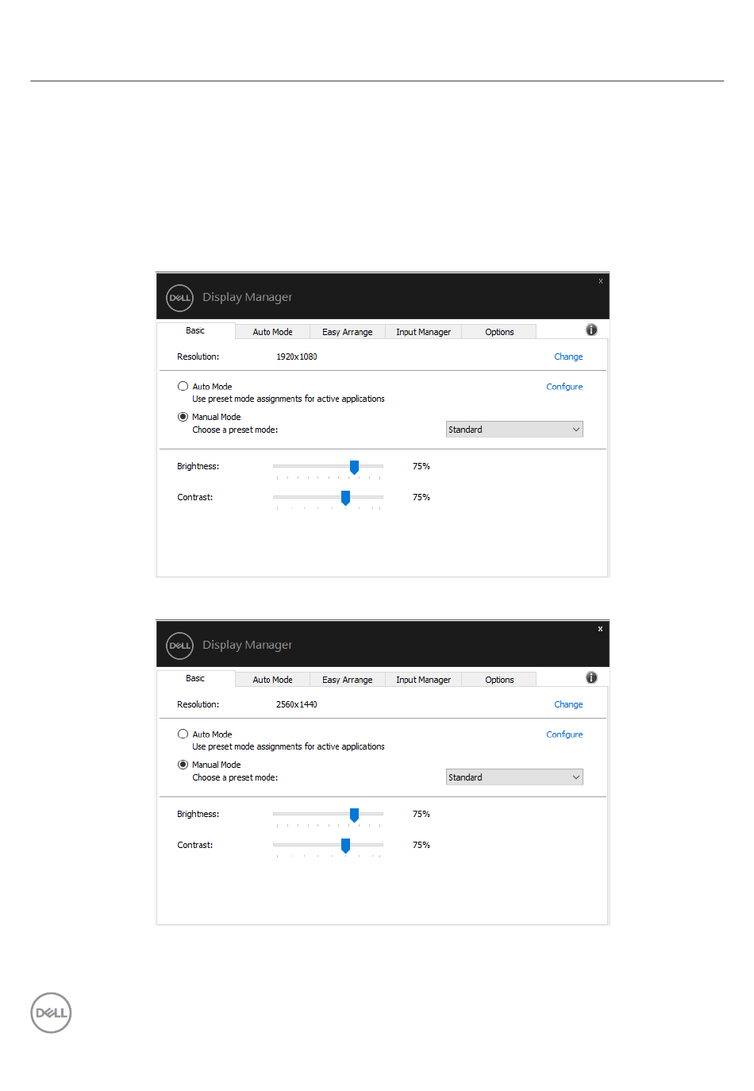
Task: Click Dell logo in 1920x1080 window header
Action: click(180, 298)
